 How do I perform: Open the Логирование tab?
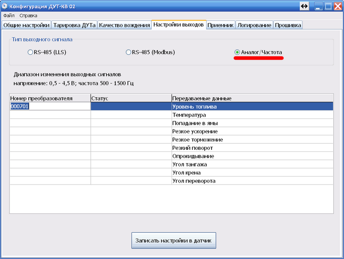254,25
